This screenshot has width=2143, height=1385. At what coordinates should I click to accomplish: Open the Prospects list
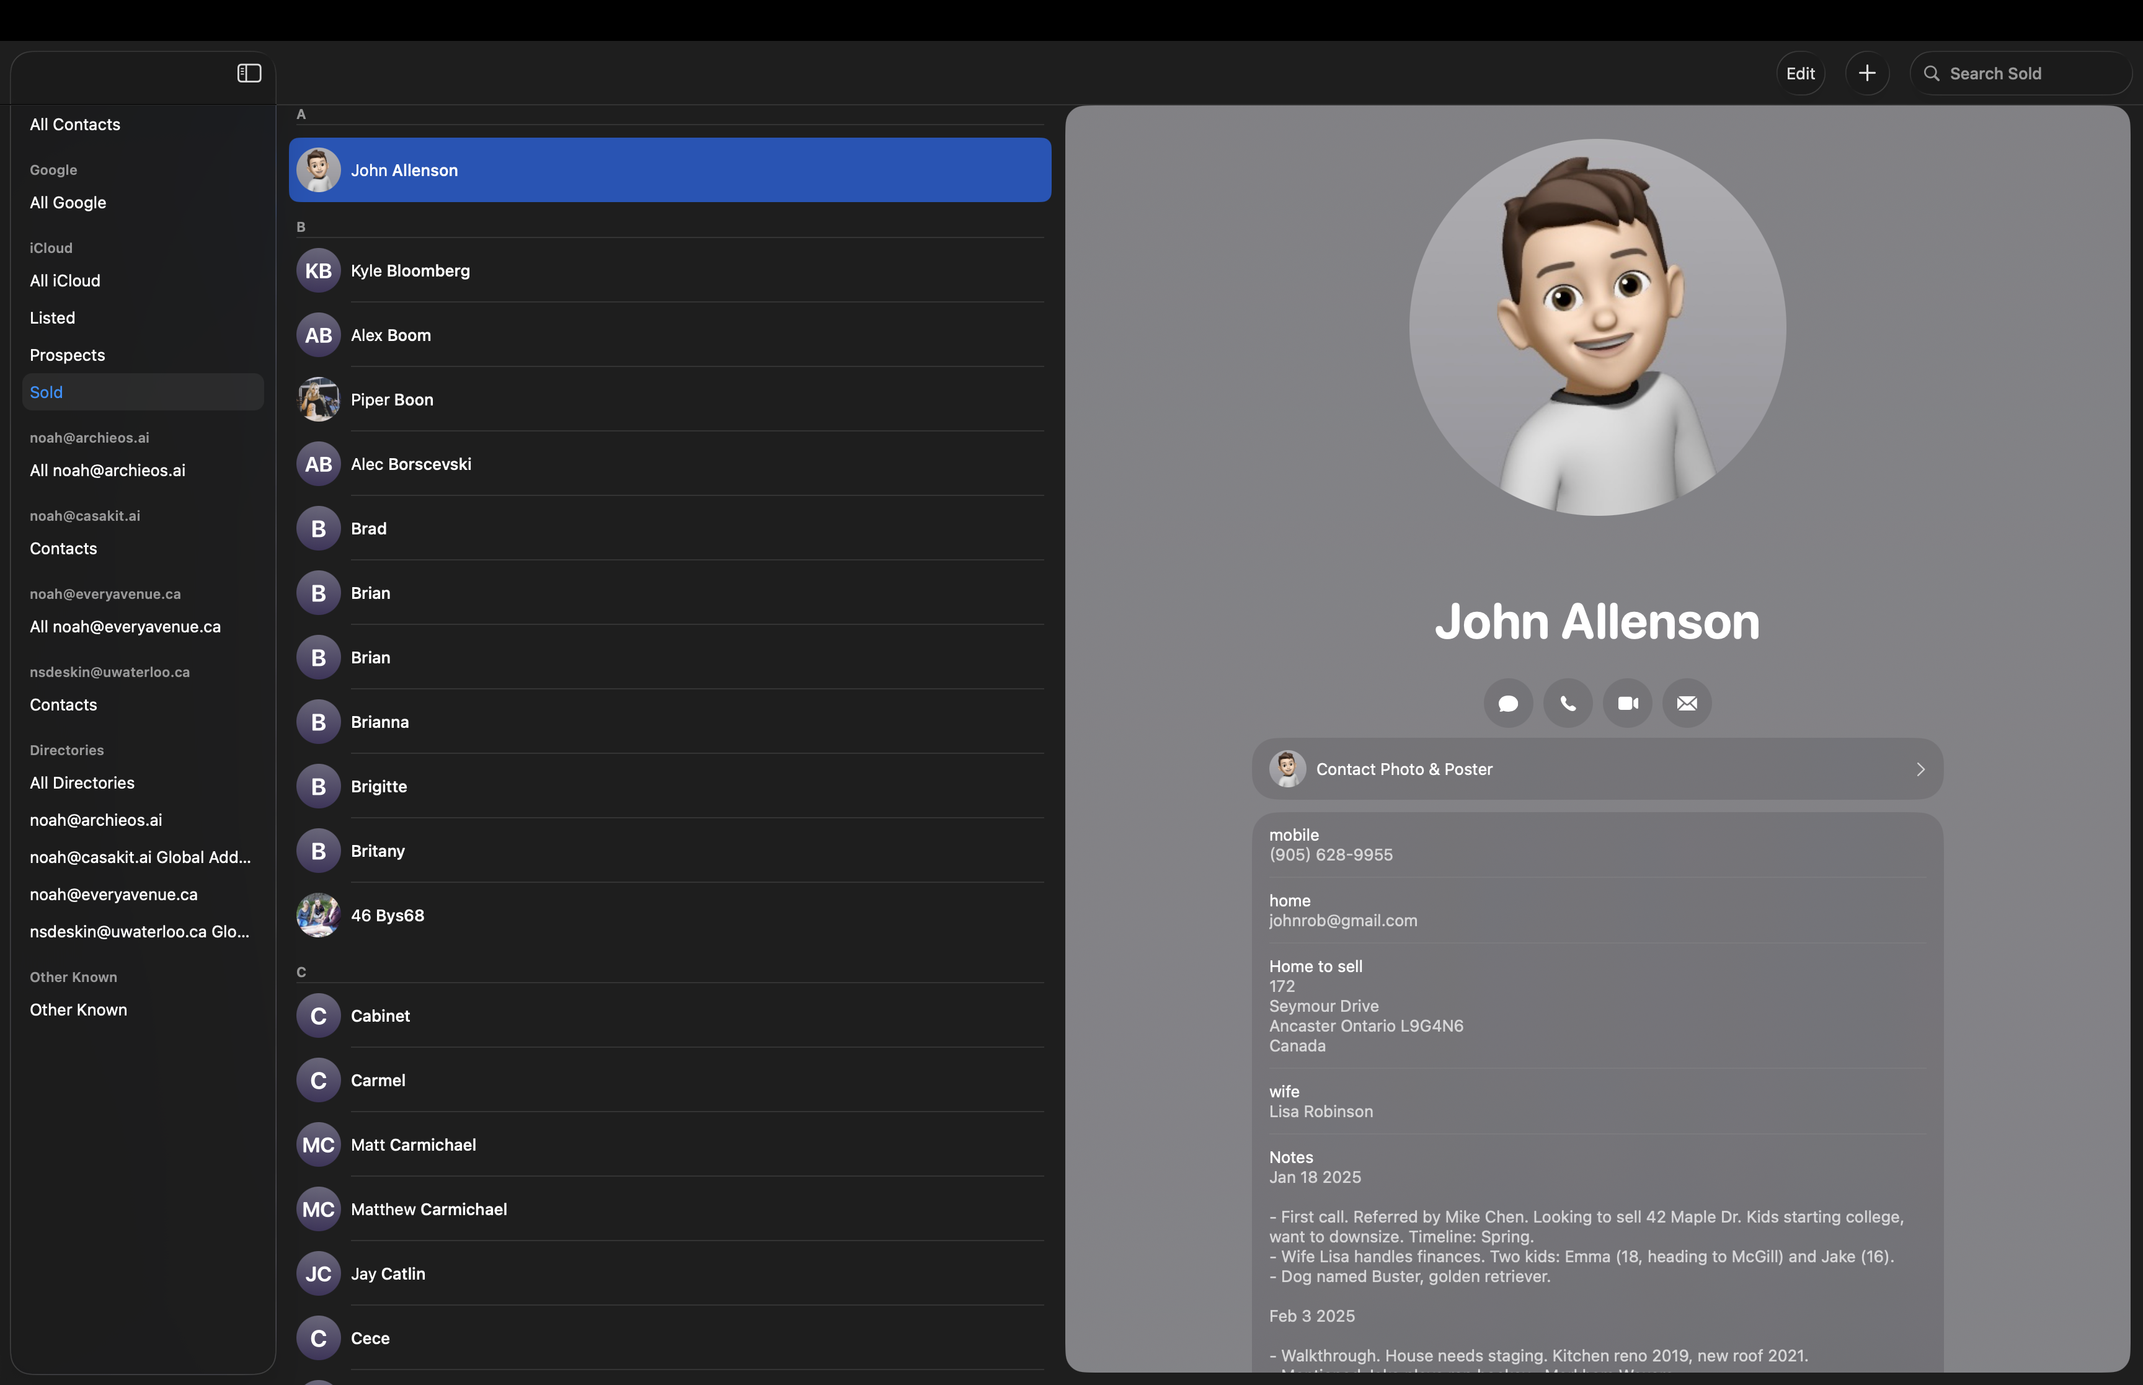click(x=66, y=355)
